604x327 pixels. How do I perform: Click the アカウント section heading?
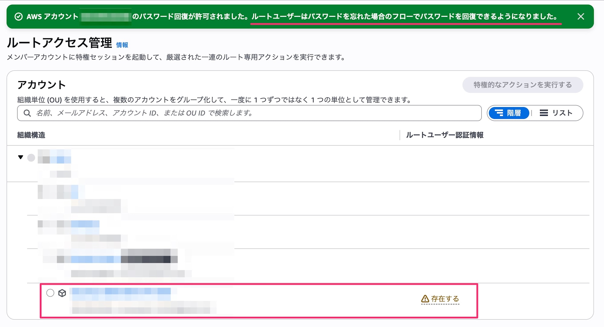[41, 85]
